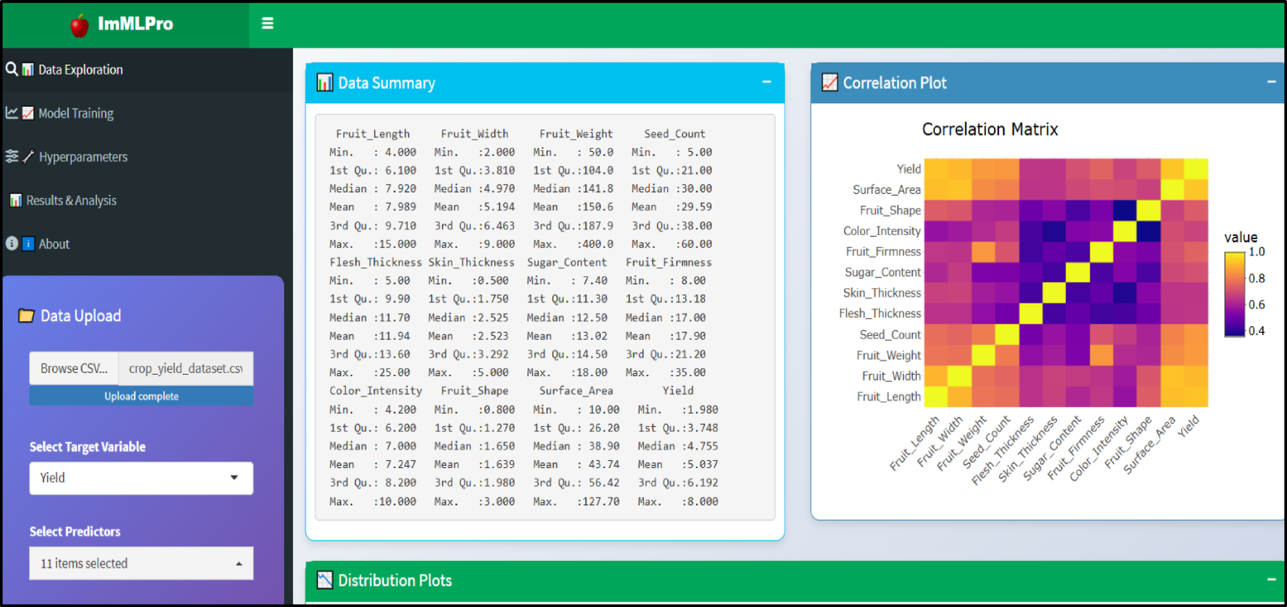Collapse the Data Summary panel
The height and width of the screenshot is (607, 1287).
click(766, 82)
